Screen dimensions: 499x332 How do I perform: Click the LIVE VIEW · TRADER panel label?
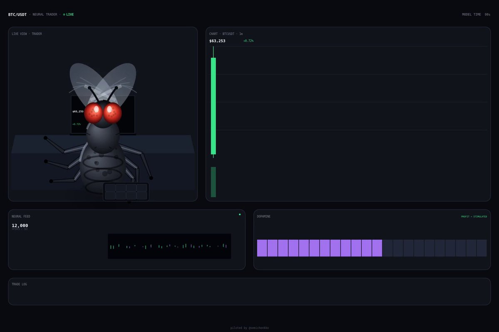pos(27,34)
